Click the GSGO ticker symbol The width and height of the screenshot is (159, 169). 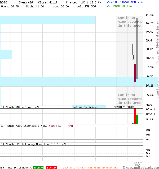pyautogui.click(x=4, y=2)
